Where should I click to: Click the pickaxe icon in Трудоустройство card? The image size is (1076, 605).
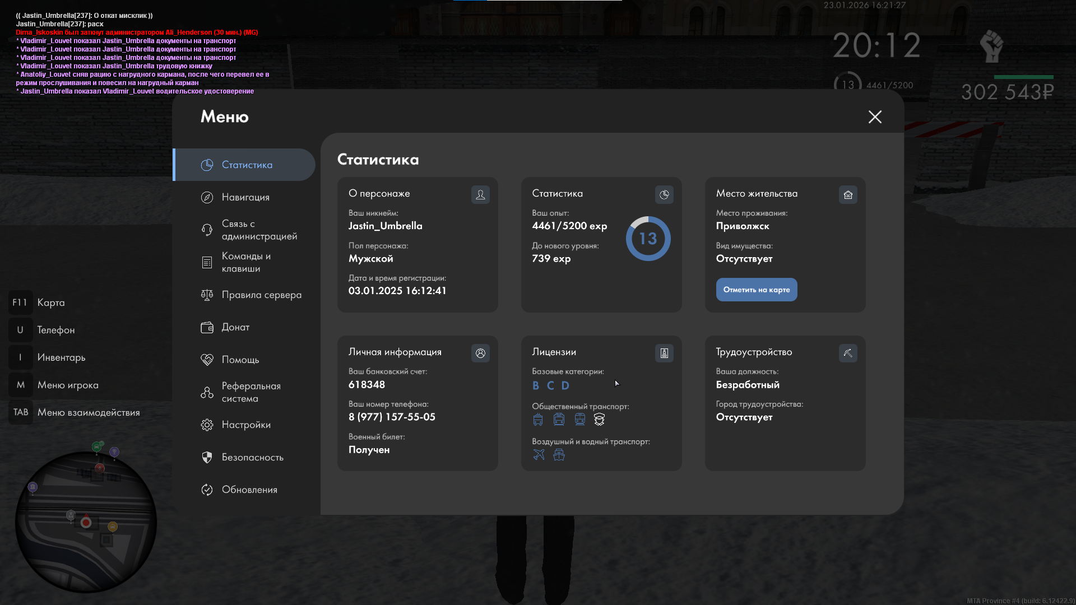coord(848,353)
